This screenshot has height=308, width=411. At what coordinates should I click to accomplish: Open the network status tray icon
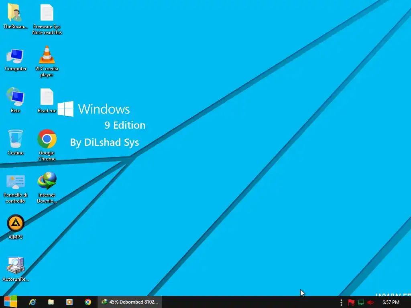point(361,302)
